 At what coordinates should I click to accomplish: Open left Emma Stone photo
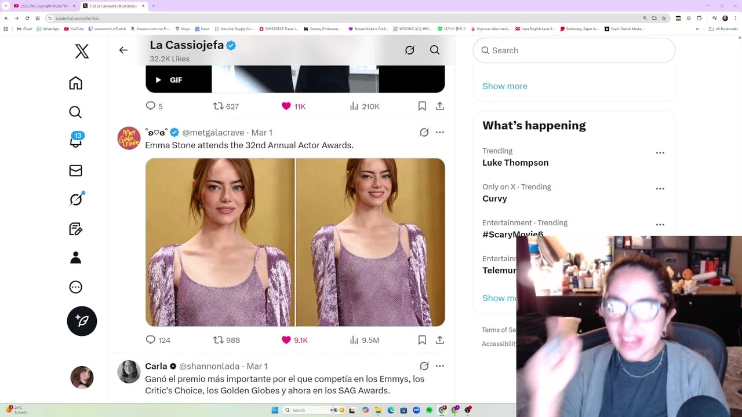220,242
